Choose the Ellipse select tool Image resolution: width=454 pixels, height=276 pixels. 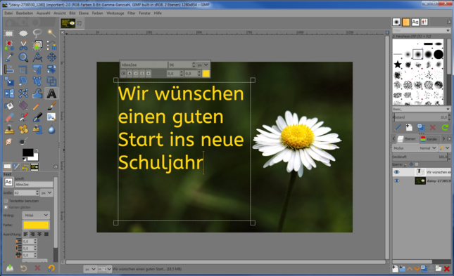pyautogui.click(x=23, y=34)
